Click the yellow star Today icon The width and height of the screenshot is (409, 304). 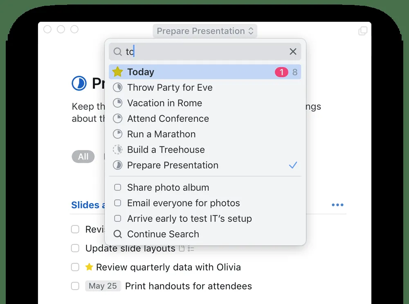pyautogui.click(x=118, y=72)
